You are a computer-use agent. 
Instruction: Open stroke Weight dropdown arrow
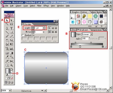point(44,28)
